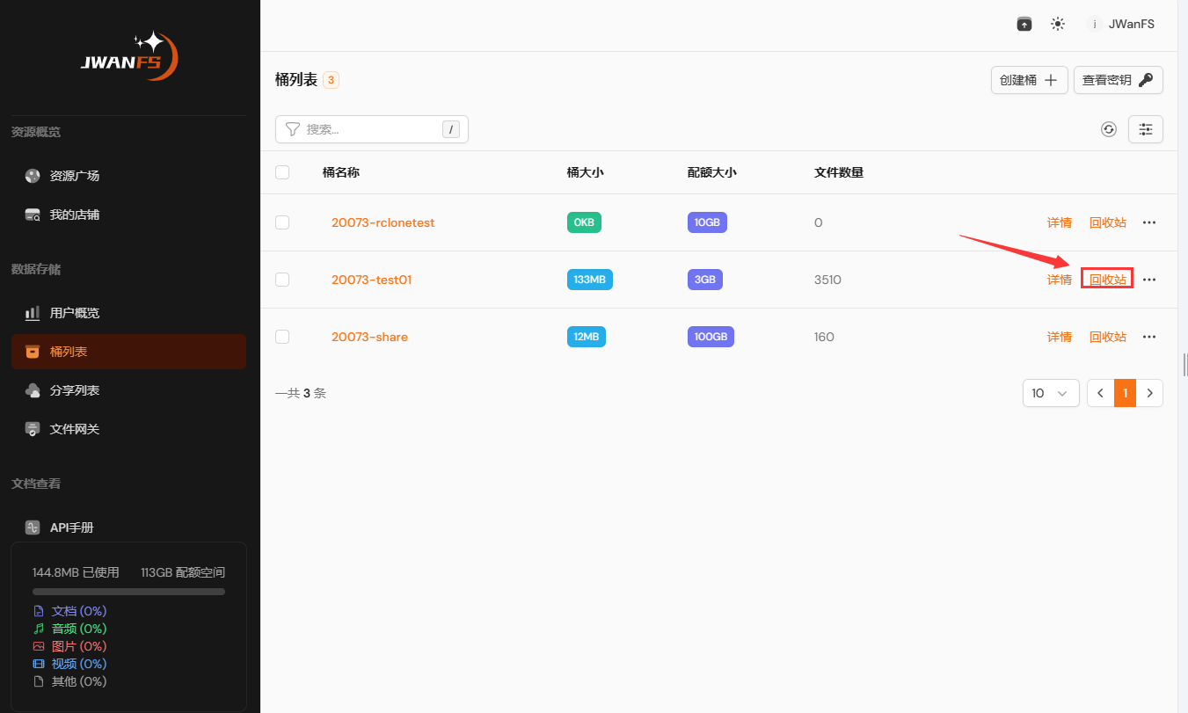The height and width of the screenshot is (713, 1188).
Task: Open 详情 for 20073-share
Action: (1060, 337)
